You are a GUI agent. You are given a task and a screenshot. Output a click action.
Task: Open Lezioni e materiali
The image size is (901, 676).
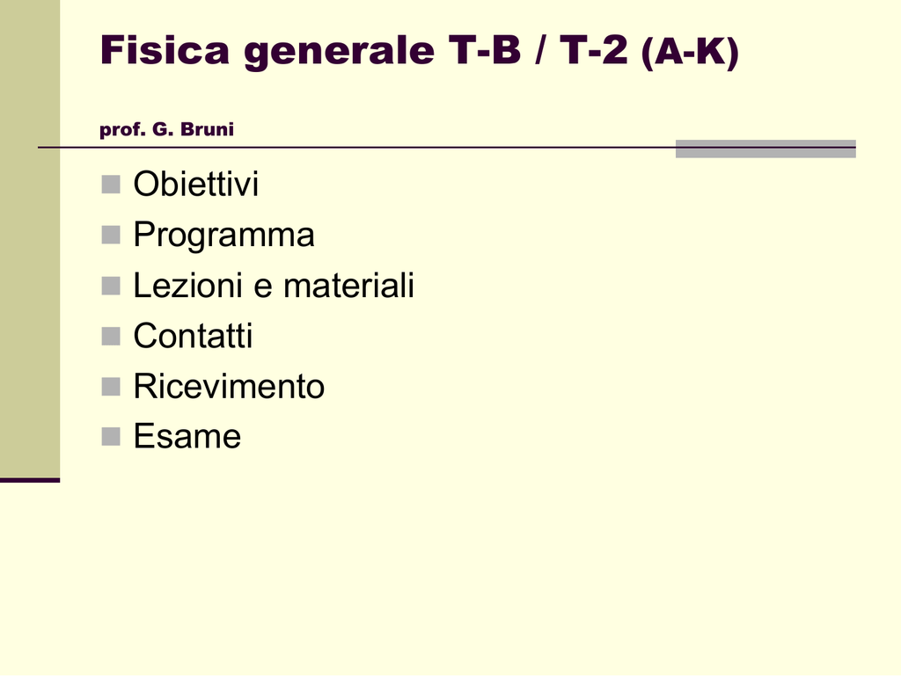273,286
